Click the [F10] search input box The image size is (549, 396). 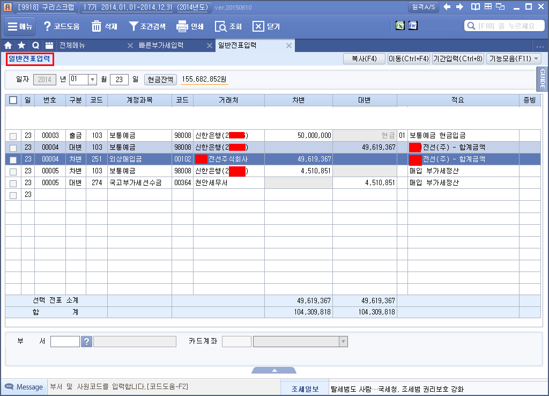(x=504, y=26)
